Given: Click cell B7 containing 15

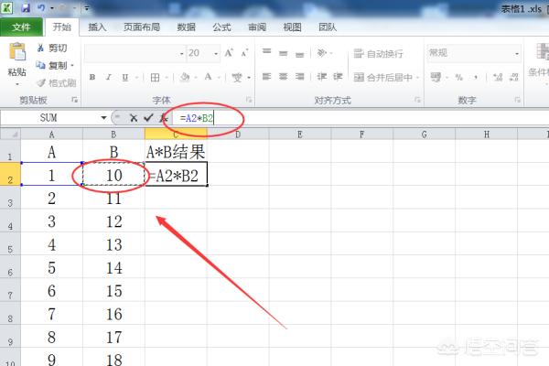Looking at the screenshot, I should 113,290.
